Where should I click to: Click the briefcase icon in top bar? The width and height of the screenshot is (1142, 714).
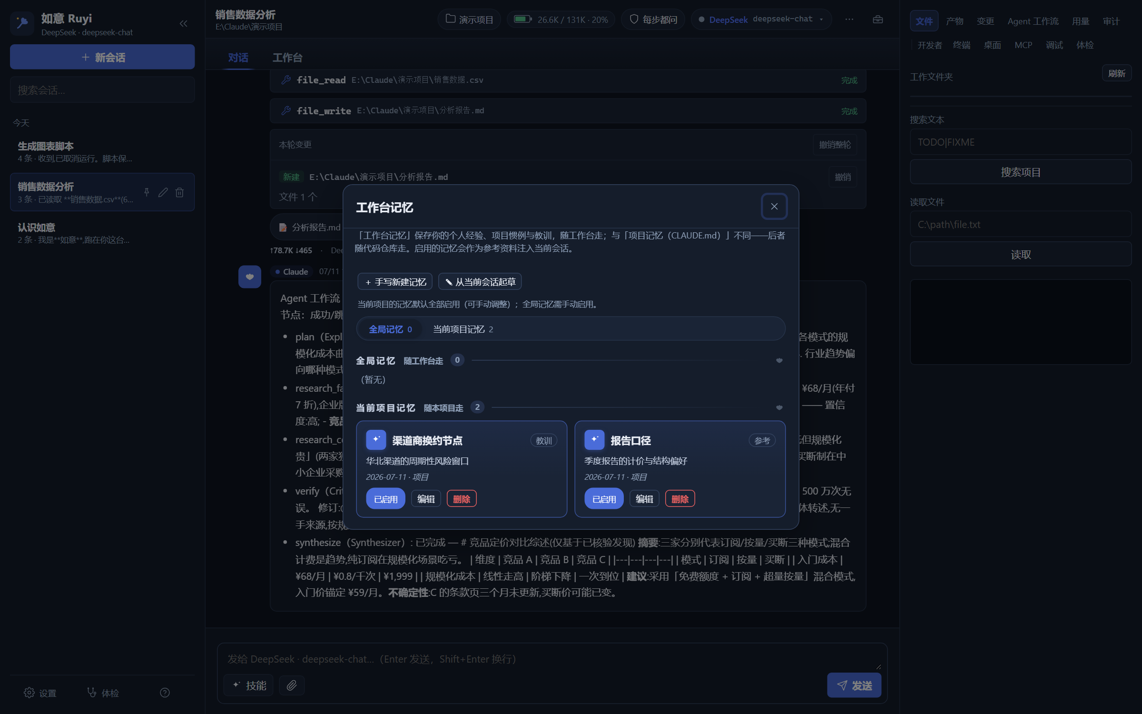point(878,20)
